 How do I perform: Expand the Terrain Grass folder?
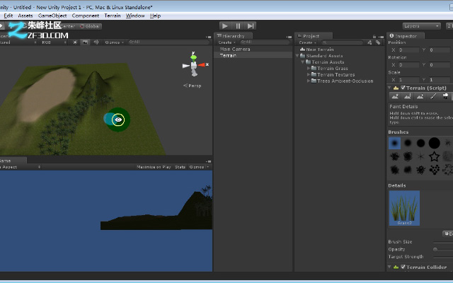click(309, 69)
